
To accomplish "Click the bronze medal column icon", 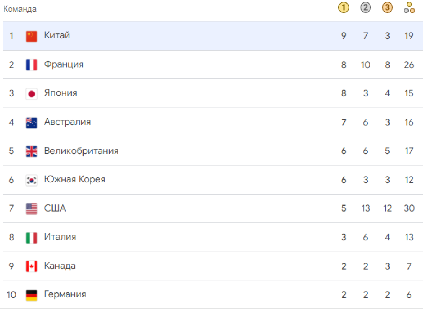I will pyautogui.click(x=387, y=8).
